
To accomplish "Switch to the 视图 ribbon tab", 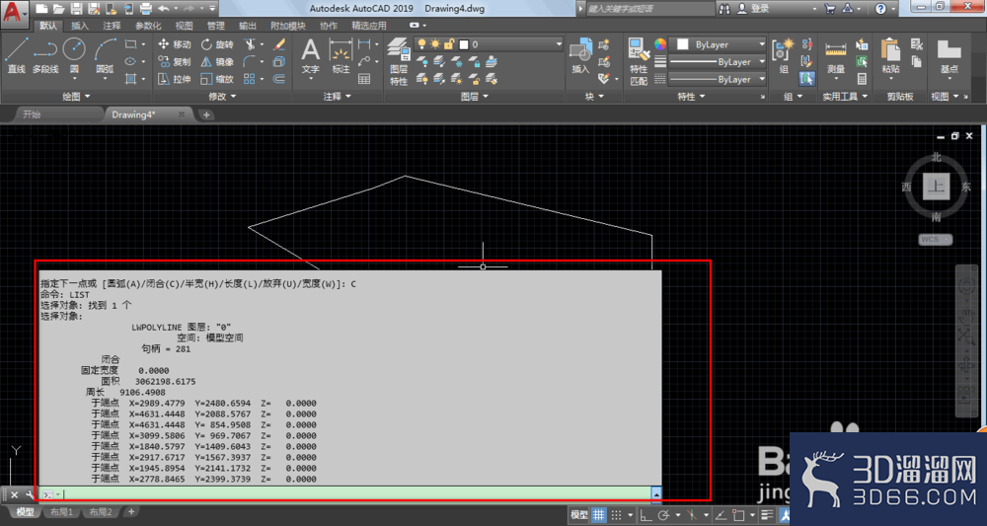I will (x=184, y=26).
